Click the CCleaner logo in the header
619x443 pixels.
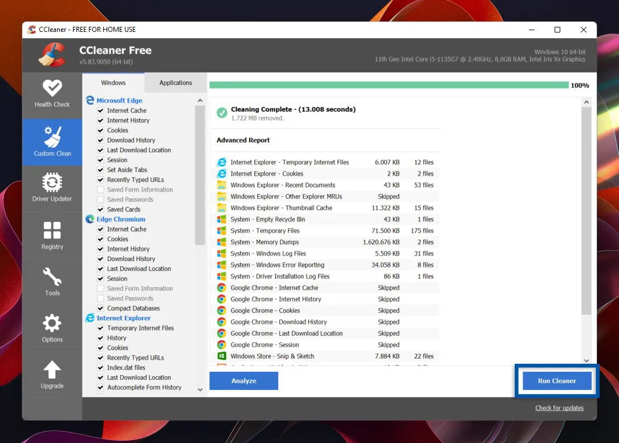click(52, 55)
